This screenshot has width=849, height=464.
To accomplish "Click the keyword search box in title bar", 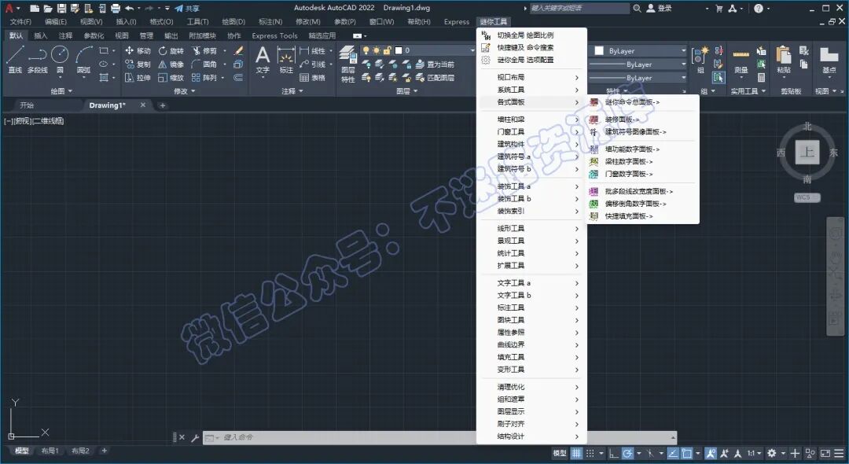I will (x=579, y=8).
